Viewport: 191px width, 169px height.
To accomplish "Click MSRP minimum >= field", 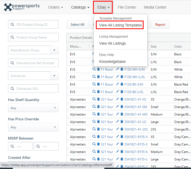I will click(20, 146).
